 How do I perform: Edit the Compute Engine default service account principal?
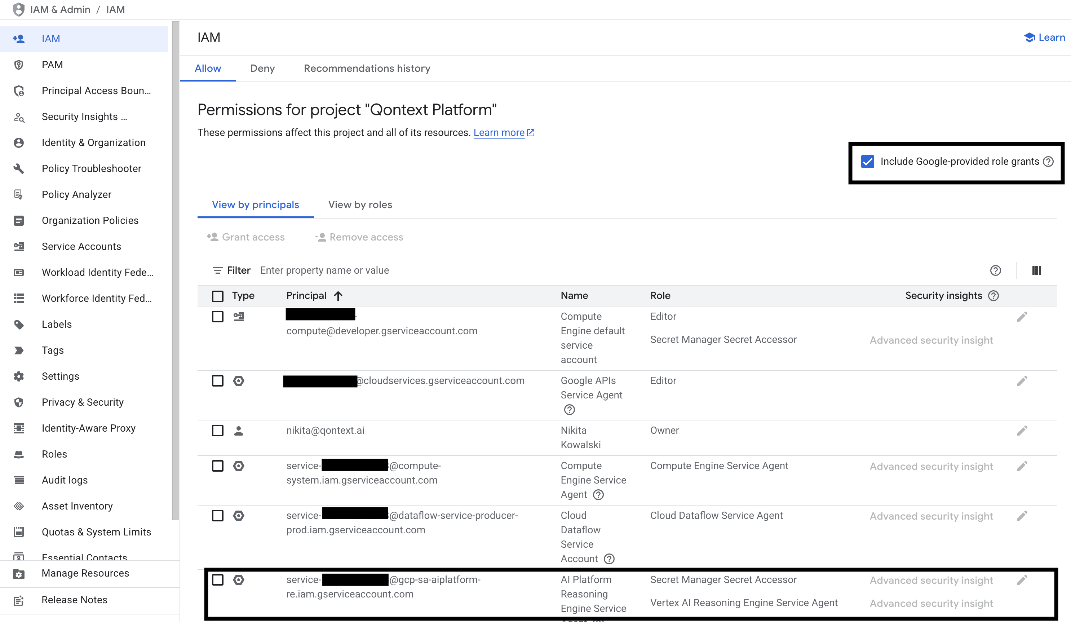pos(1022,317)
